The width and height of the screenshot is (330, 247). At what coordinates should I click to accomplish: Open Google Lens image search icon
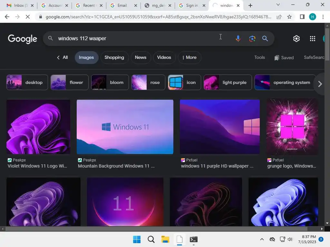(252, 39)
